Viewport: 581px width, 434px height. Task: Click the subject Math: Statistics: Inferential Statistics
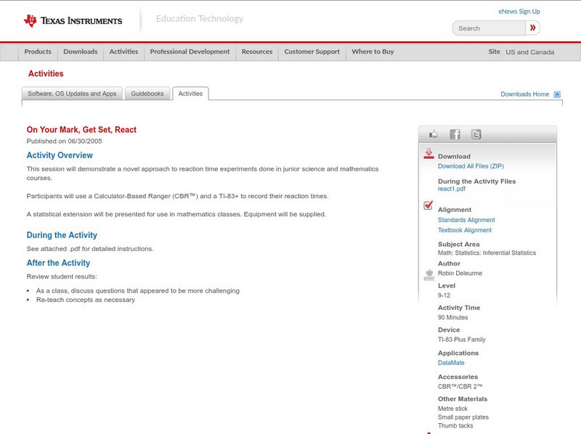click(487, 253)
